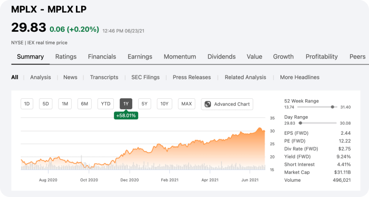Screen dimensions: 369x197
Task: Open the Ratings tab
Action: [66, 57]
